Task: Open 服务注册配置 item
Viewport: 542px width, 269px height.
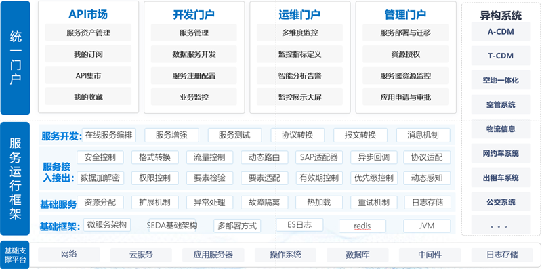Action: tap(194, 75)
